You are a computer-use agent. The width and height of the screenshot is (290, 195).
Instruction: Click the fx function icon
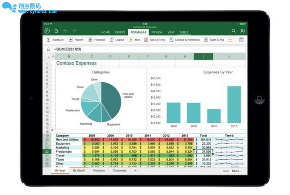click(48, 49)
